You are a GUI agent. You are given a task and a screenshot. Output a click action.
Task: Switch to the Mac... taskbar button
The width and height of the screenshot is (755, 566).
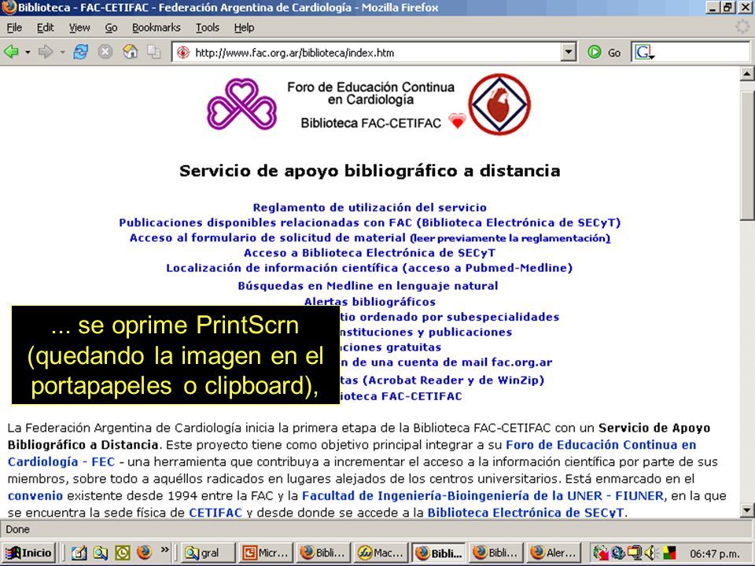(381, 553)
